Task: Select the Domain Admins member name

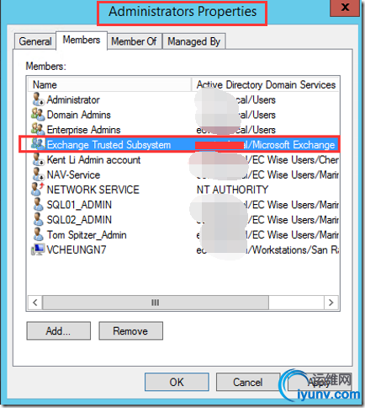Action: pos(79,115)
